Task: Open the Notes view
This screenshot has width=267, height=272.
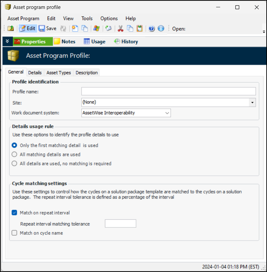Action: click(65, 41)
